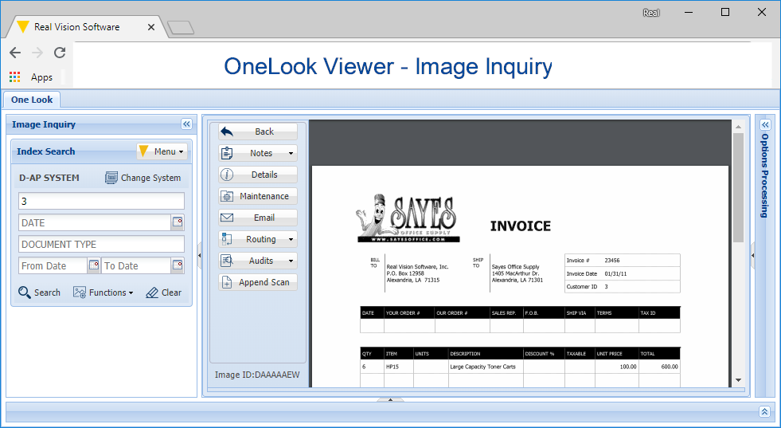
Task: Click the Search magnifier icon
Action: [x=24, y=293]
